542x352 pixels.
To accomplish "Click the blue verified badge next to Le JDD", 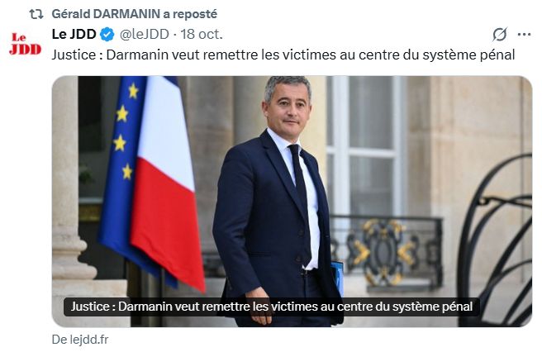I will 107,35.
